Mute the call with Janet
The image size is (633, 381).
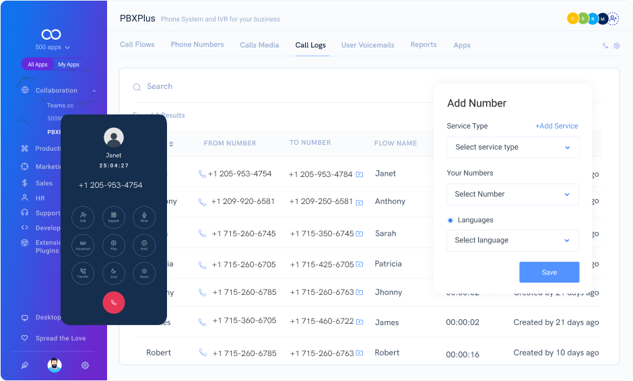point(144,217)
